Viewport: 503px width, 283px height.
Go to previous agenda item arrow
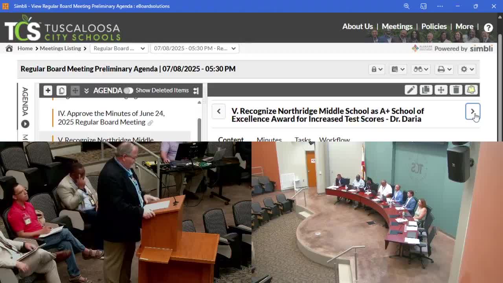219,111
